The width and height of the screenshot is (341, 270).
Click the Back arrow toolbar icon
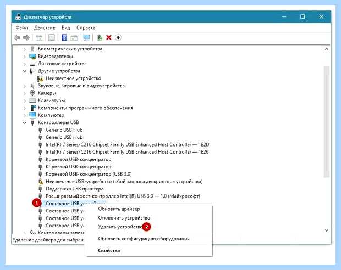coord(17,37)
